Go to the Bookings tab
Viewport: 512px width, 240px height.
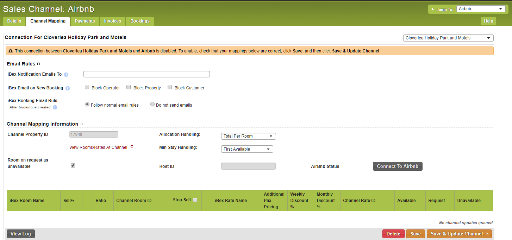(140, 21)
